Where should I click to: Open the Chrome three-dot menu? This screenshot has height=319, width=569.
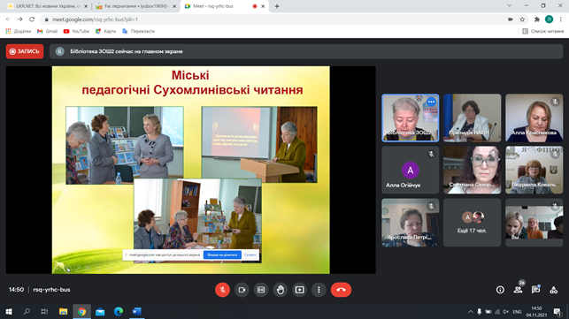(x=561, y=19)
